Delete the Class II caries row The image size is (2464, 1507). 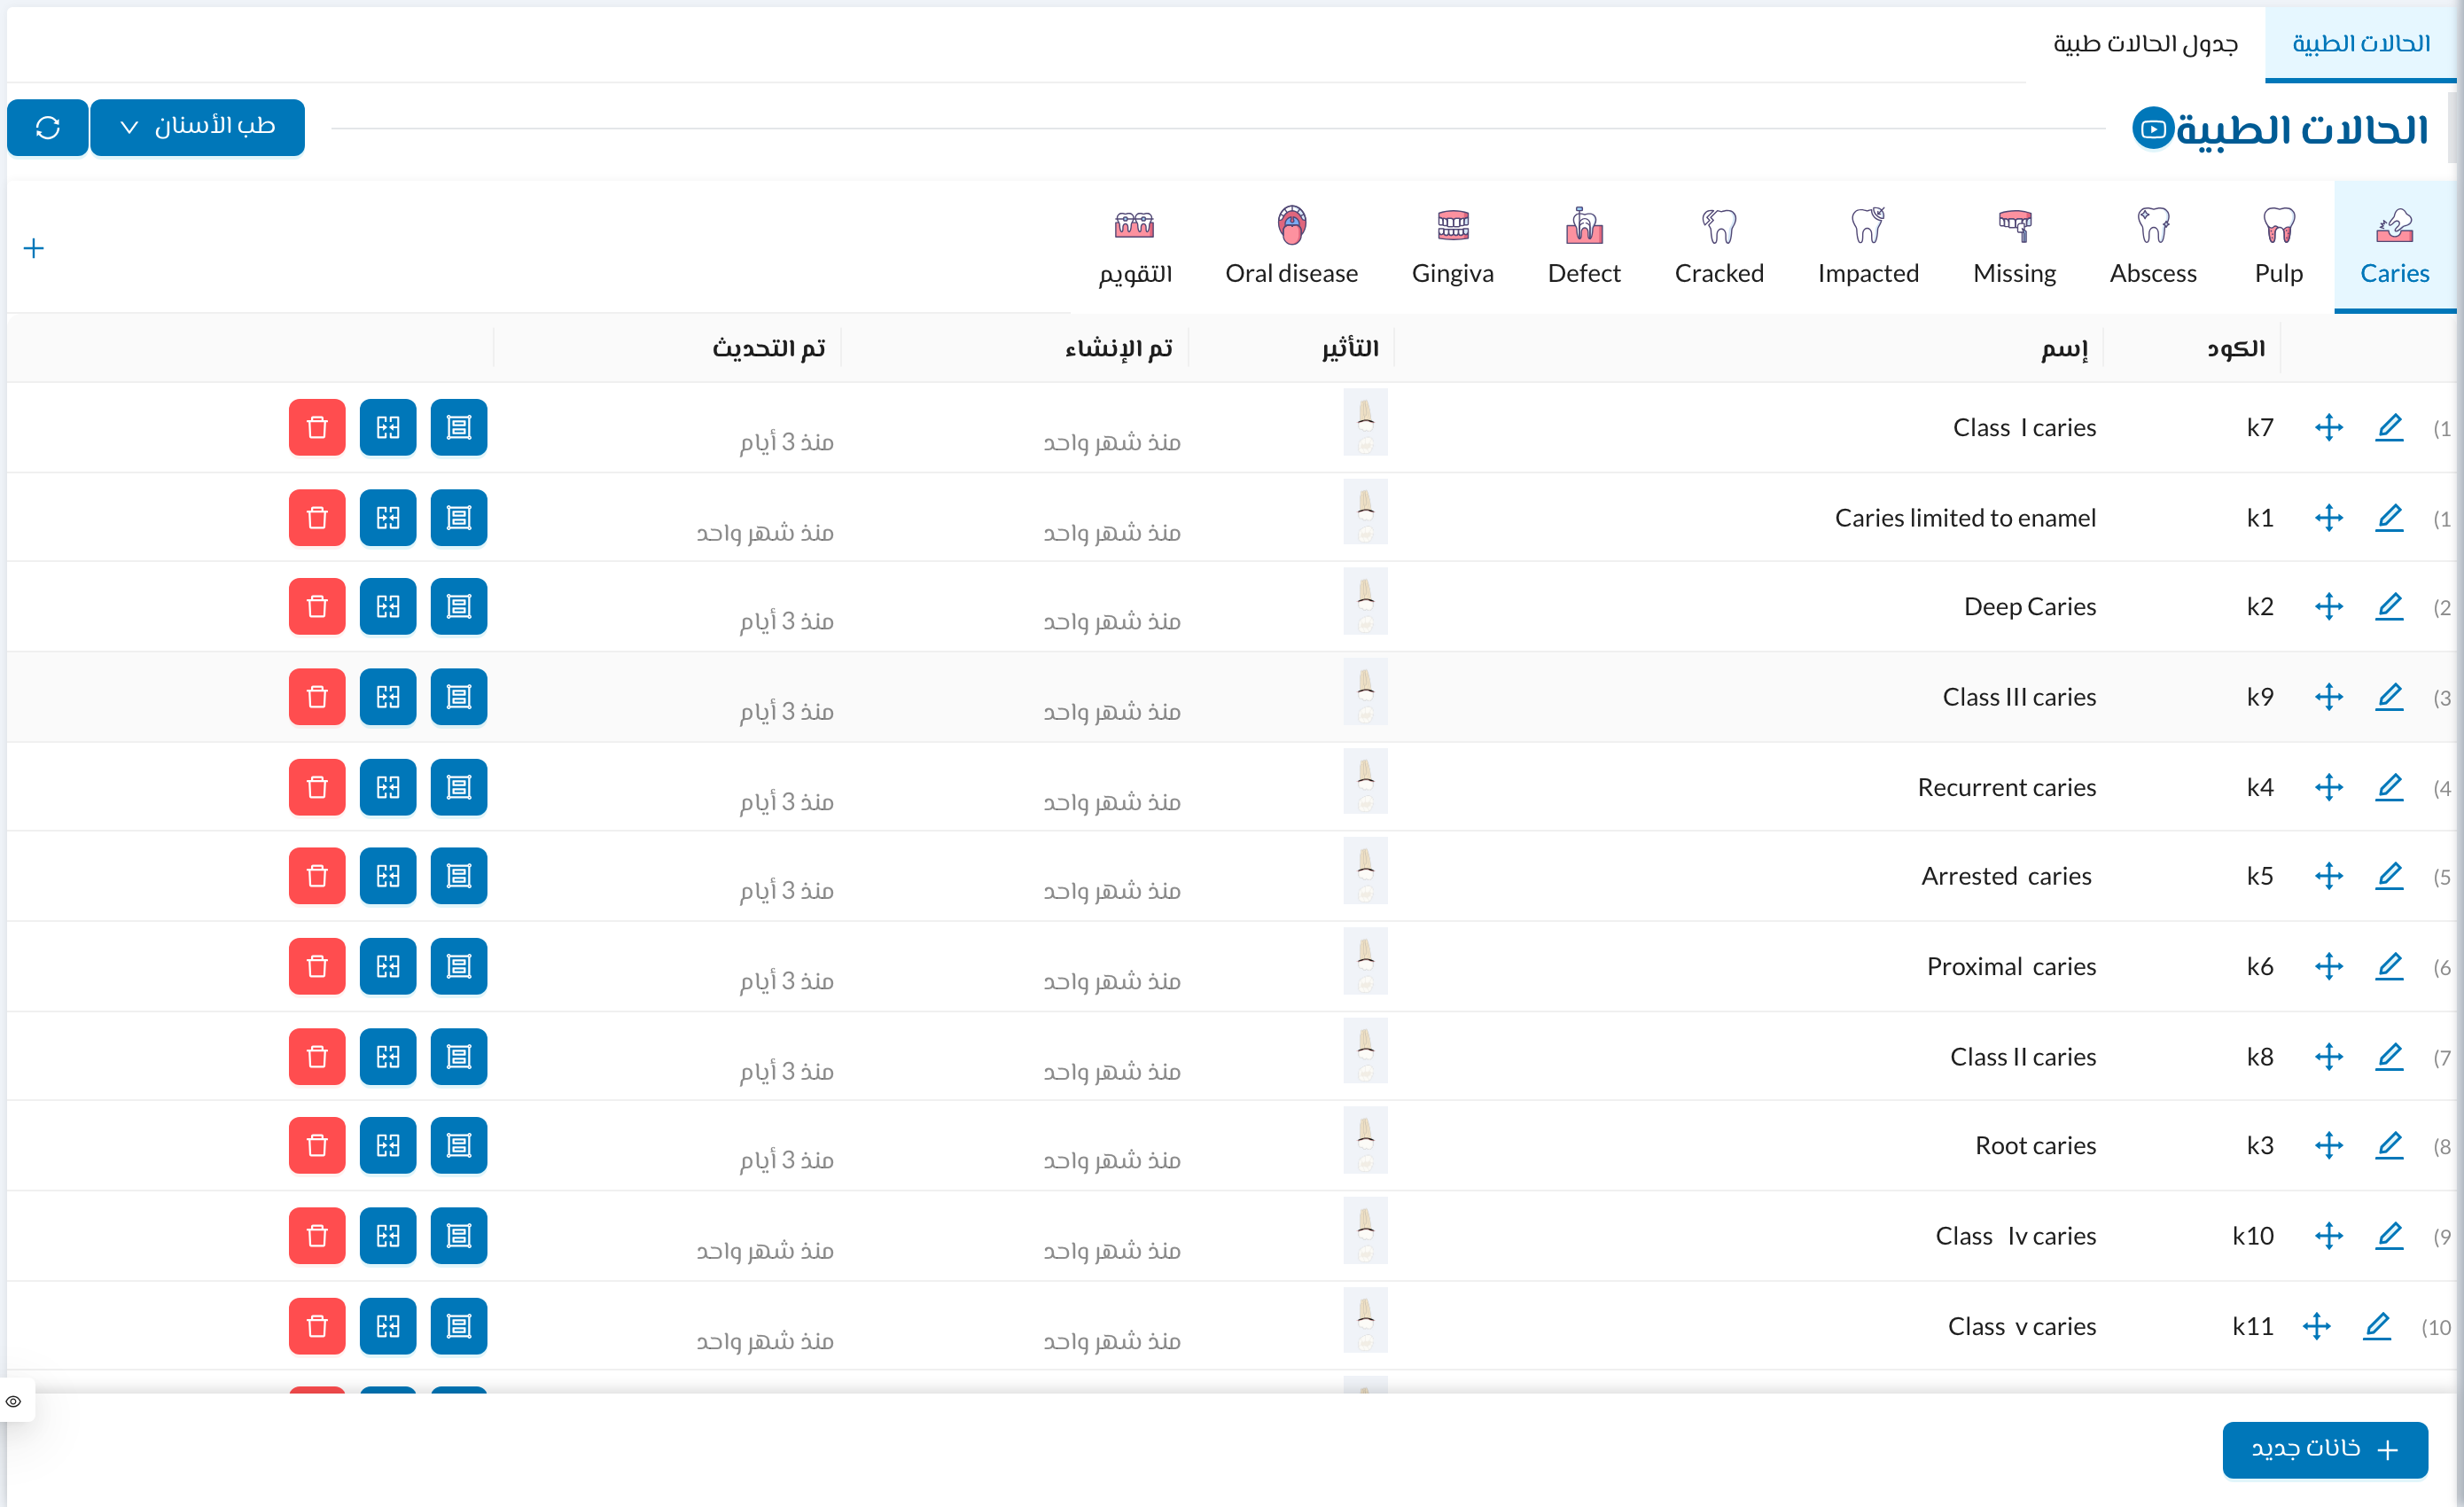coord(317,1056)
